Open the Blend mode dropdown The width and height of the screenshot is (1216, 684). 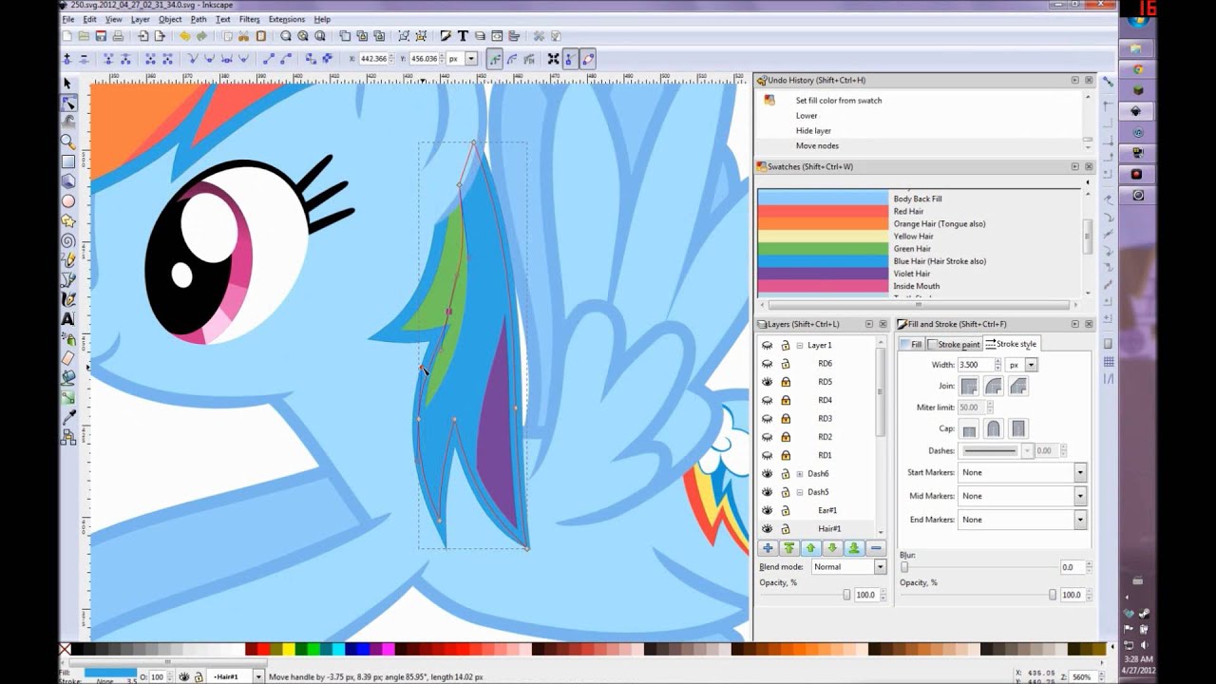pyautogui.click(x=848, y=566)
